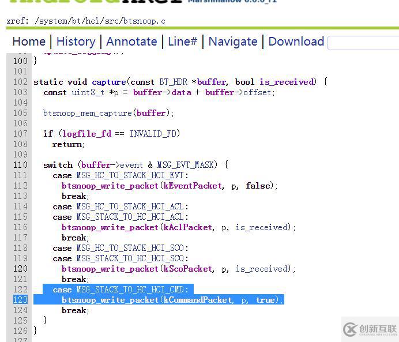399x342 pixels.
Task: Open btsnoop_mem_capture reference on line 105
Action: (x=87, y=113)
